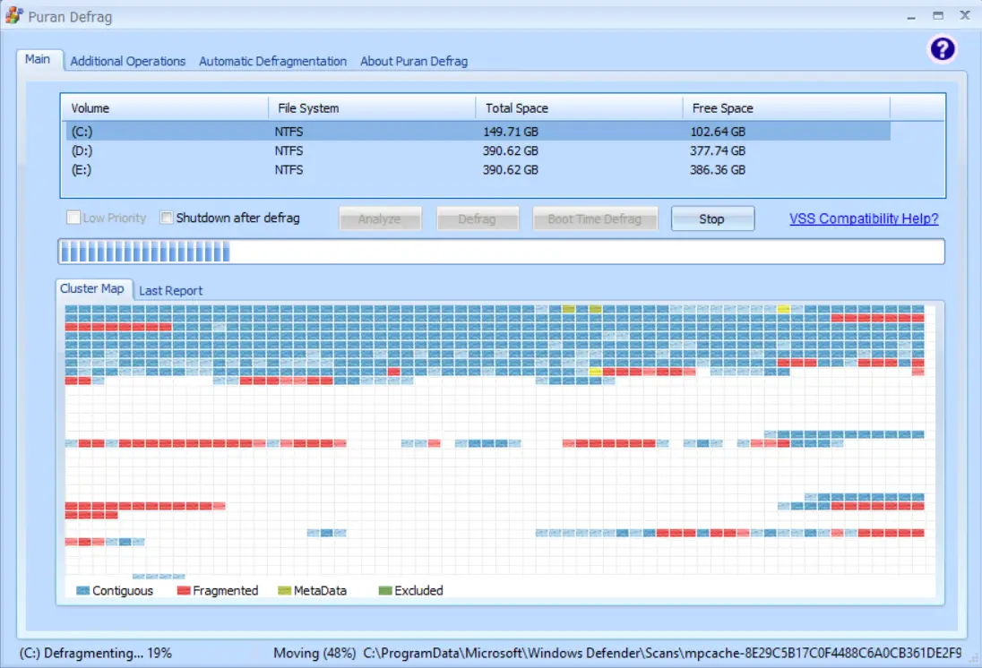Screen dimensions: 982x668
Task: Click the Moving (48%) file path status
Action: coord(616,653)
